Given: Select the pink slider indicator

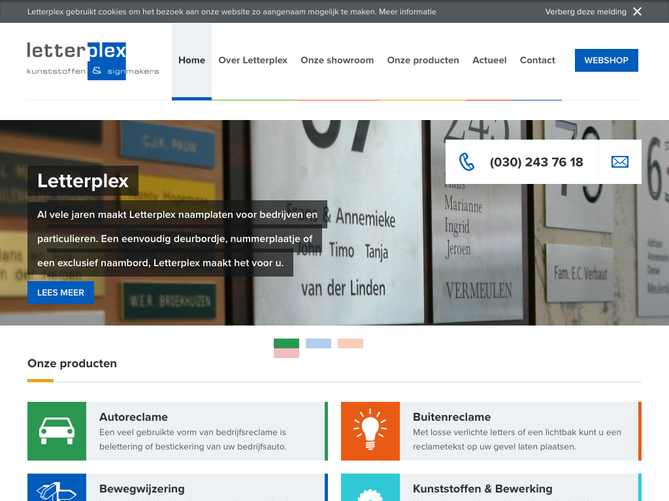Looking at the screenshot, I should coord(286,353).
